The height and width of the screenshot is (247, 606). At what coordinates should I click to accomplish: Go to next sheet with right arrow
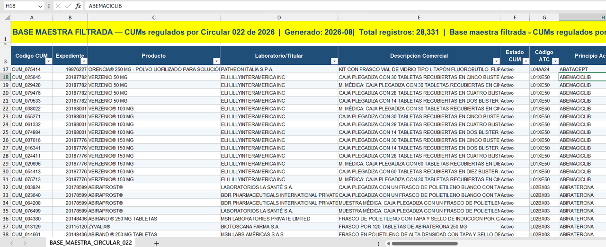pos(25,243)
